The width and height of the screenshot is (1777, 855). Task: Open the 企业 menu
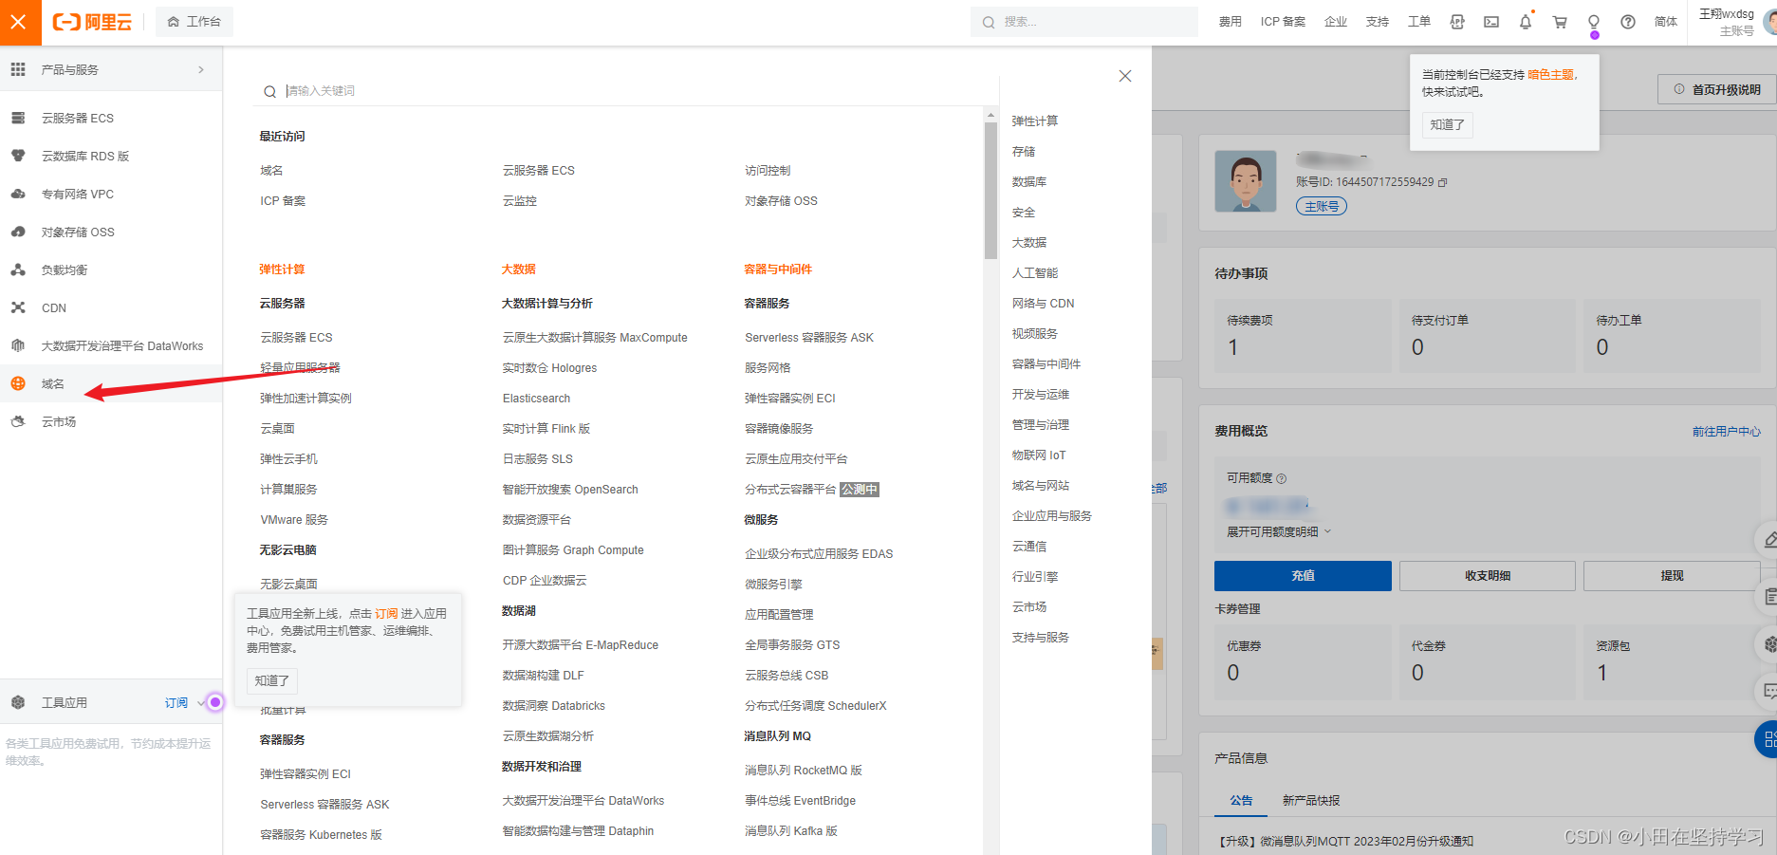pyautogui.click(x=1336, y=22)
